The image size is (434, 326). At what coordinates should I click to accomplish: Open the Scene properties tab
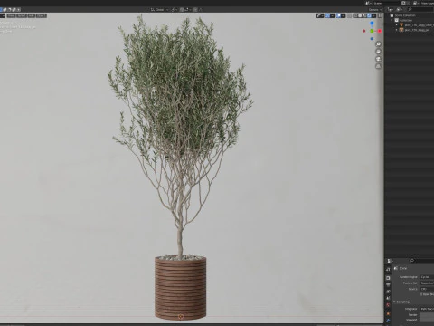(388, 298)
